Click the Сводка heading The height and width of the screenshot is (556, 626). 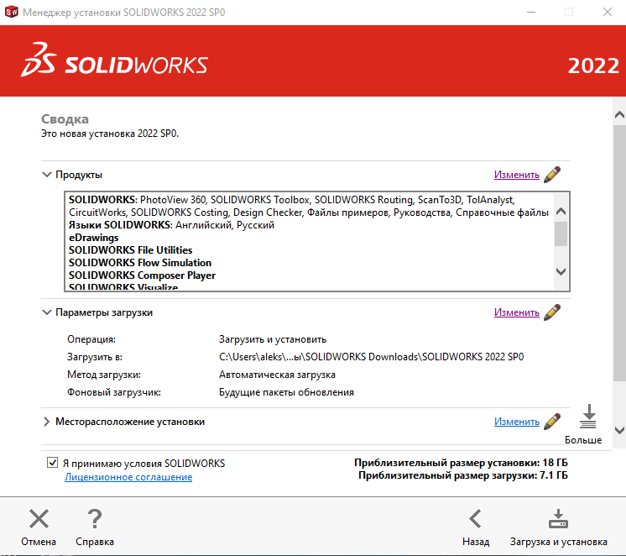click(65, 119)
